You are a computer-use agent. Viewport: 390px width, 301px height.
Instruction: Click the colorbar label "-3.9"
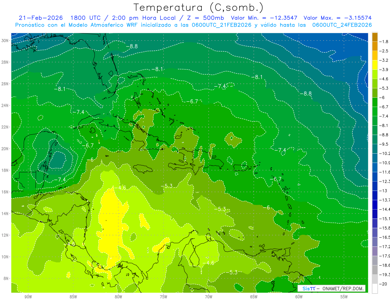pyautogui.click(x=384, y=69)
